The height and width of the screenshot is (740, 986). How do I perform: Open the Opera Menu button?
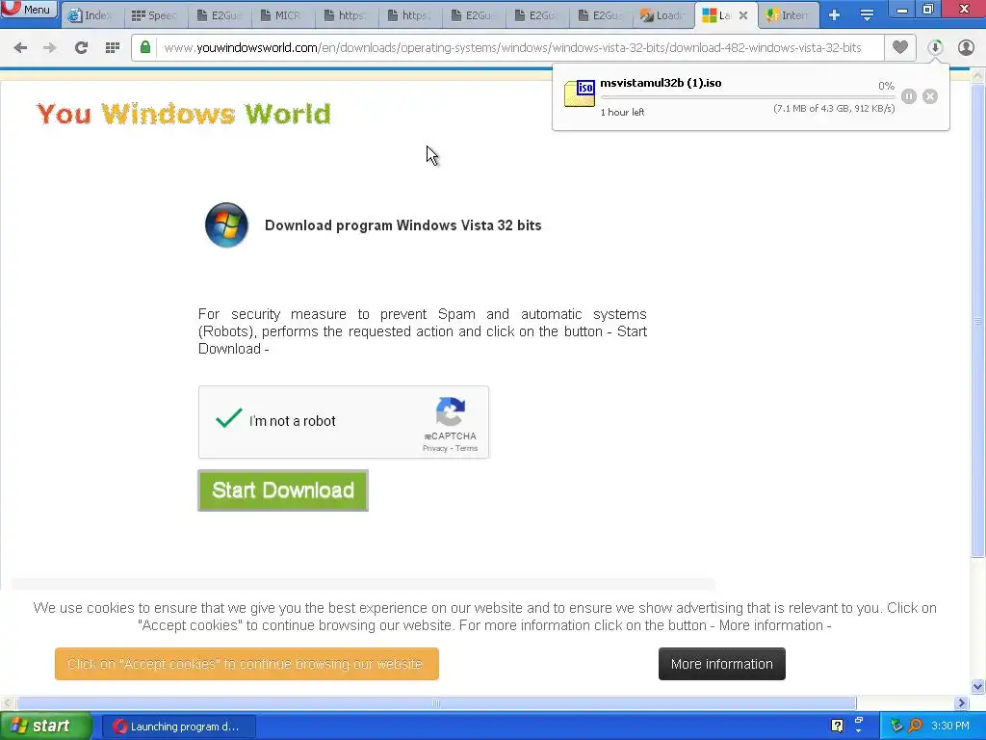pyautogui.click(x=29, y=10)
